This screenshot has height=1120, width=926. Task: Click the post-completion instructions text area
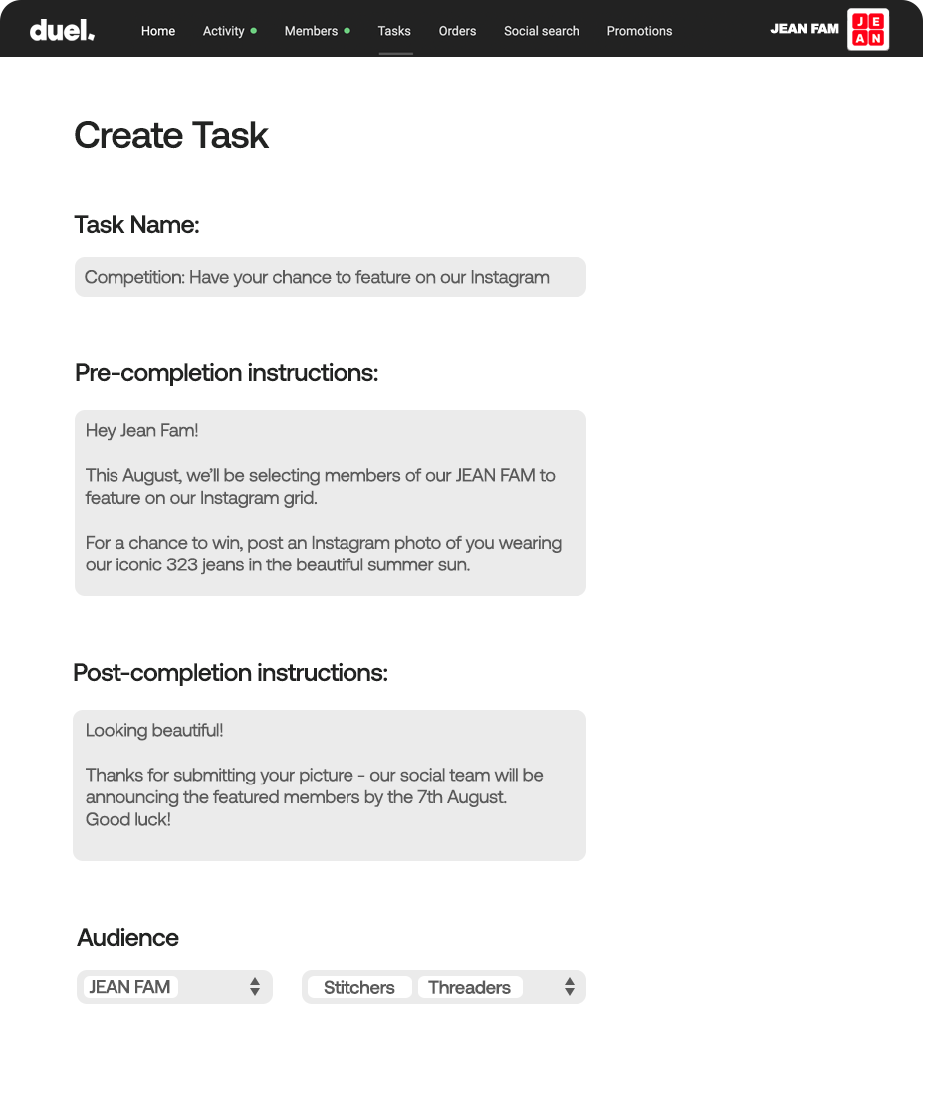coord(330,784)
